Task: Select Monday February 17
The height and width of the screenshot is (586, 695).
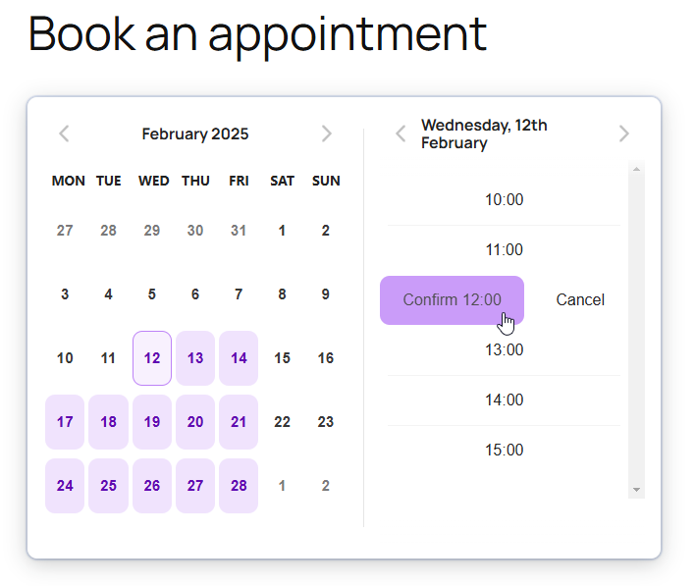Action: point(65,422)
